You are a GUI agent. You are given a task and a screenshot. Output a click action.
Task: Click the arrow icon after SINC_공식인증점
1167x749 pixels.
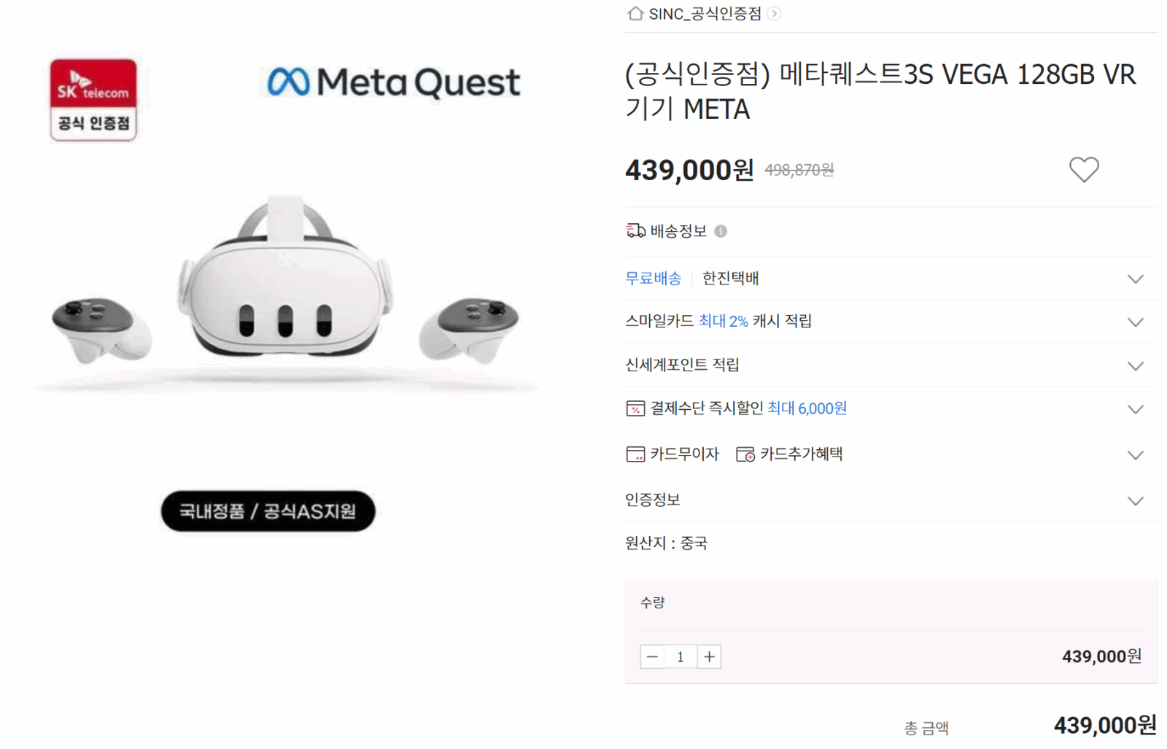775,14
